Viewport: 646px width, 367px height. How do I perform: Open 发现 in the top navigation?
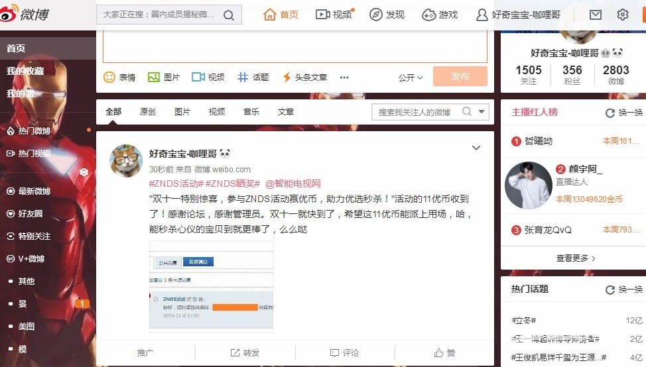coord(387,15)
